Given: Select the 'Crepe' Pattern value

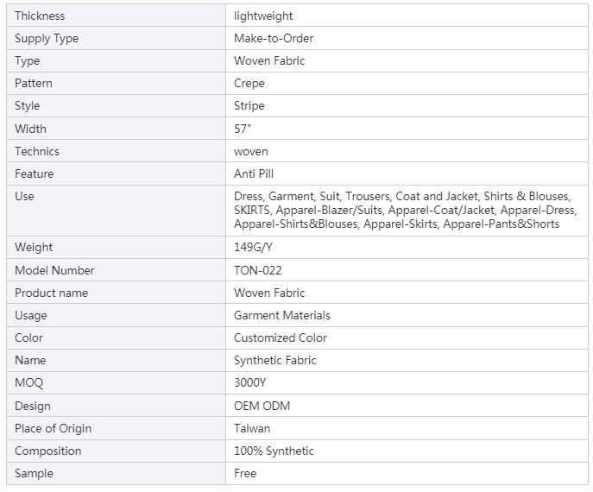Looking at the screenshot, I should tap(249, 83).
